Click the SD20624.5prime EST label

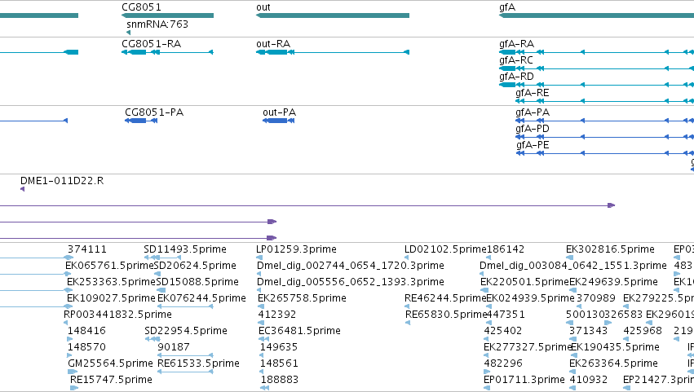coord(195,266)
